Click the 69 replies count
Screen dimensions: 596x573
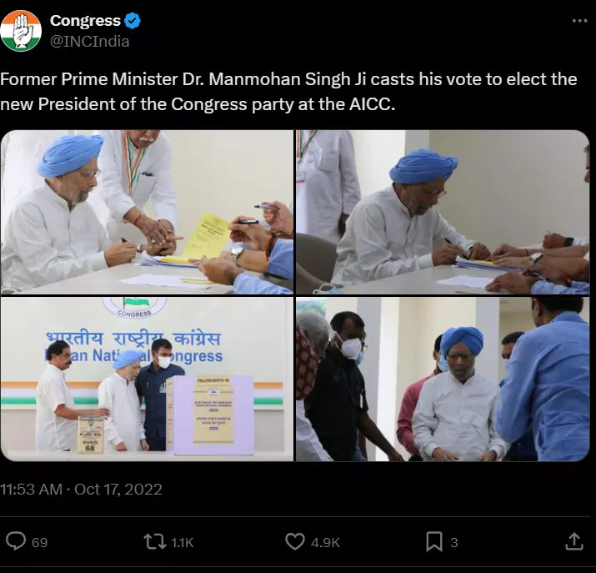pos(39,542)
